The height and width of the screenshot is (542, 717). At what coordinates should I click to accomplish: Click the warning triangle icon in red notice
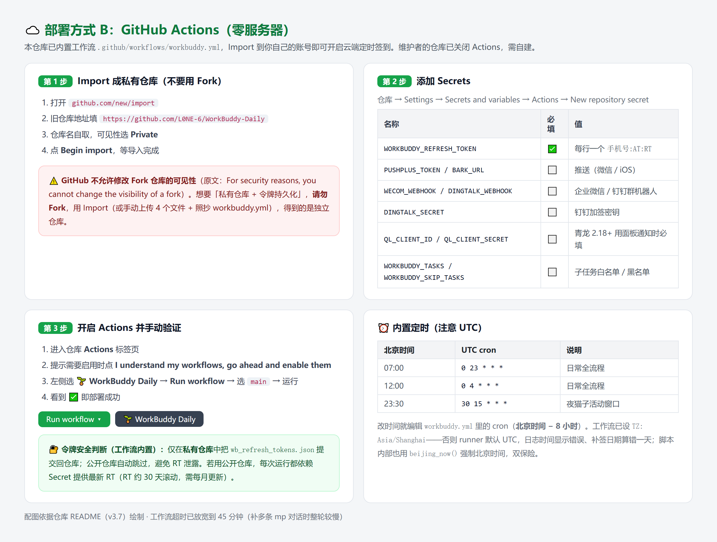(x=53, y=181)
